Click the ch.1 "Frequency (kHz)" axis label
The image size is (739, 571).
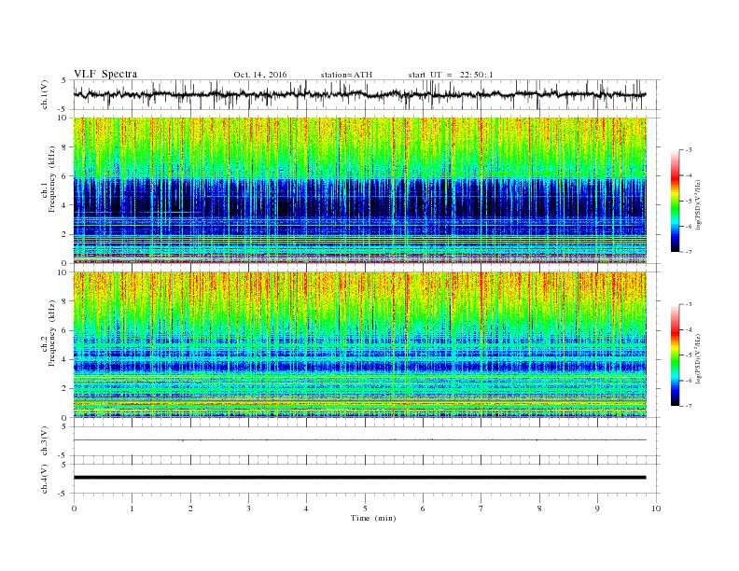pos(52,179)
